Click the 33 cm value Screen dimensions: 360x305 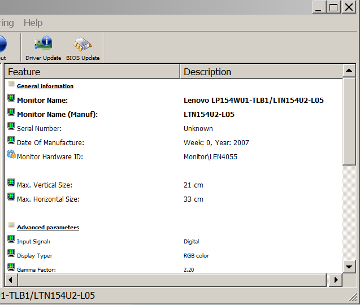tap(193, 199)
